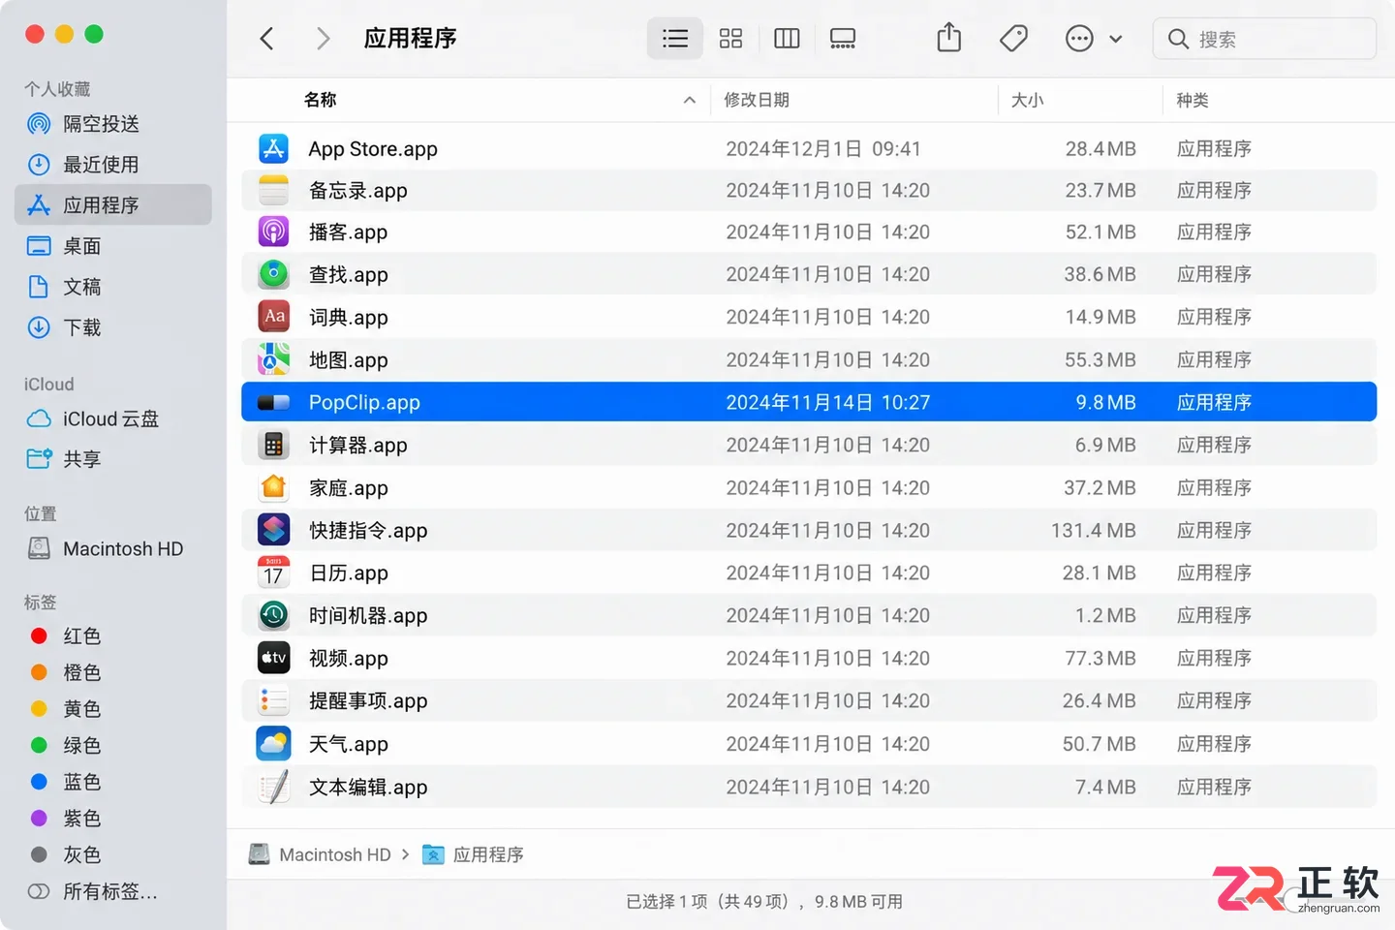Image resolution: width=1395 pixels, height=930 pixels.
Task: Open 隔空投送 in the sidebar
Action: tap(113, 124)
